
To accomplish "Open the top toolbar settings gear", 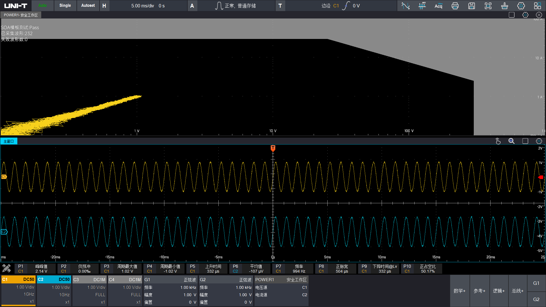I will click(521, 6).
